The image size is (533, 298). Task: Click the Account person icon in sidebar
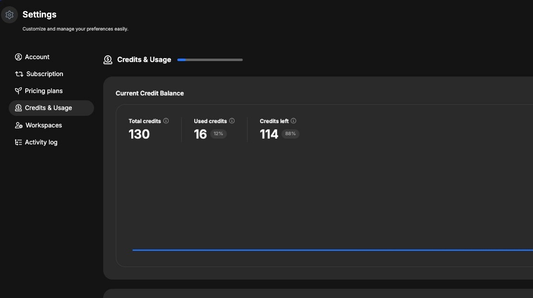click(18, 57)
